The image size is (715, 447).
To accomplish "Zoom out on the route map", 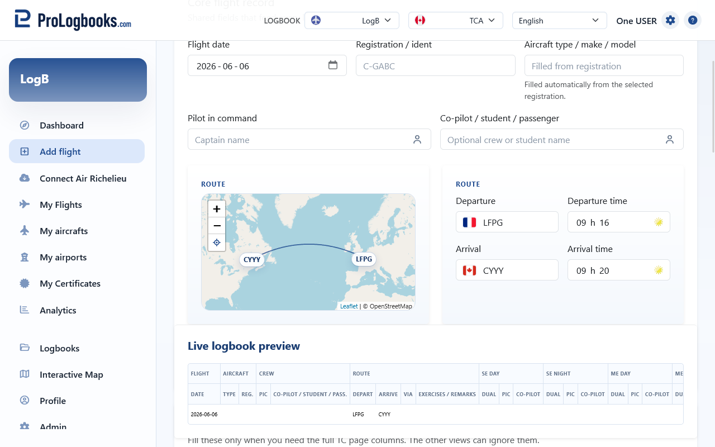I will (x=217, y=226).
